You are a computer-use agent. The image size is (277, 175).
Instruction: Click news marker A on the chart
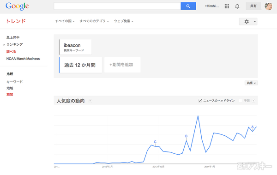[253, 127]
